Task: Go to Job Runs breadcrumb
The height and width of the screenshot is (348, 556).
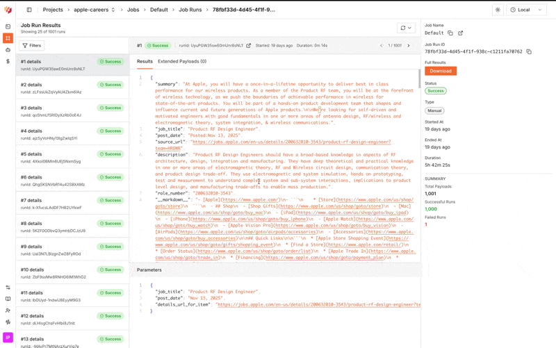Action: (190, 10)
